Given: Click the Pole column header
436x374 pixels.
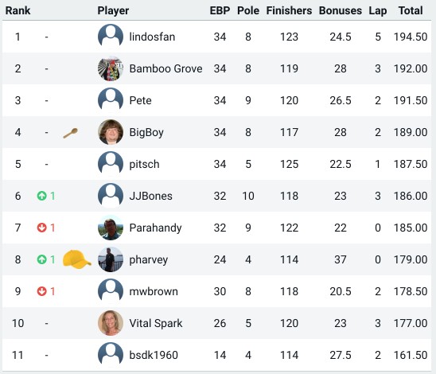Looking at the screenshot, I should coord(248,10).
